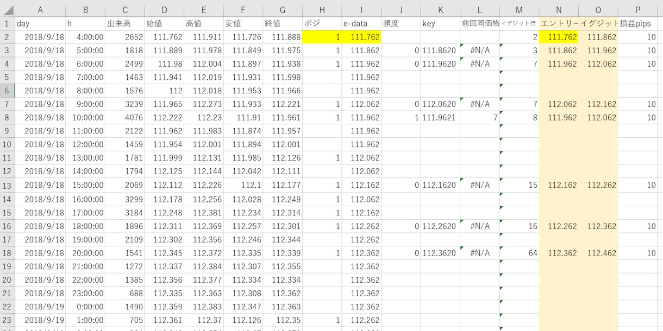Click the low price "112.1"
This screenshot has height=331, width=663.
(243, 185)
